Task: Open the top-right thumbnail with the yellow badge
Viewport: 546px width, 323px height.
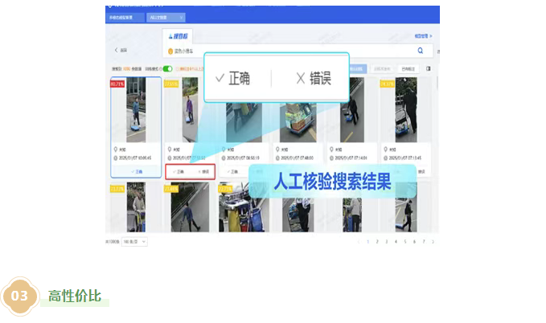Action: pos(406,110)
